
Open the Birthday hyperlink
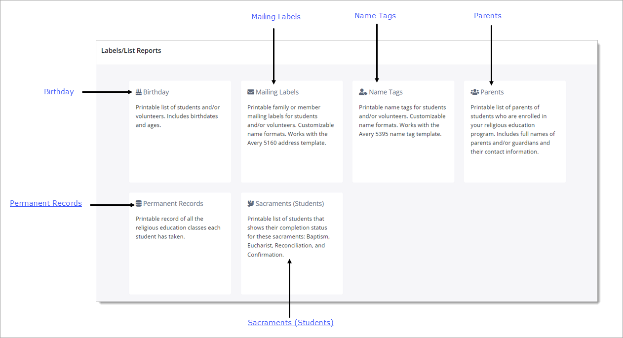pyautogui.click(x=59, y=91)
